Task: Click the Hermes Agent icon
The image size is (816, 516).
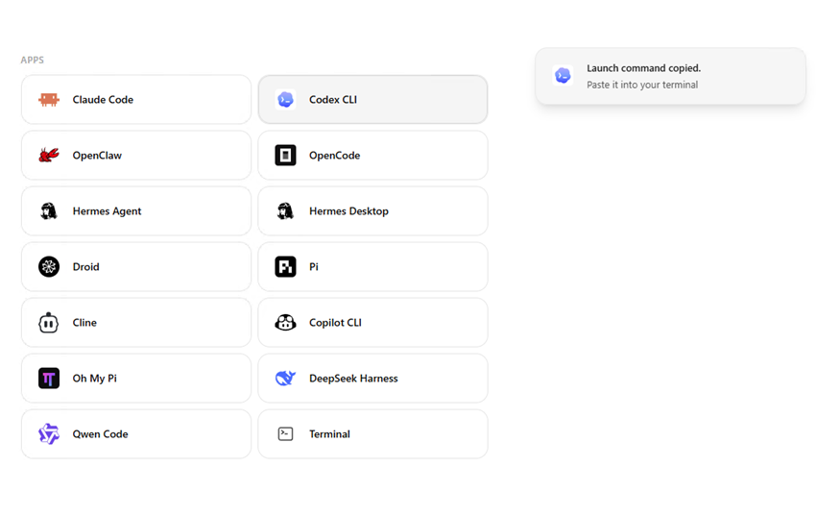Action: (x=49, y=210)
